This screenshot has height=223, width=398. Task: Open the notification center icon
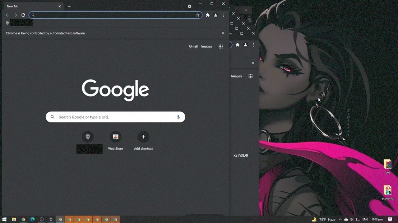pyautogui.click(x=390, y=219)
